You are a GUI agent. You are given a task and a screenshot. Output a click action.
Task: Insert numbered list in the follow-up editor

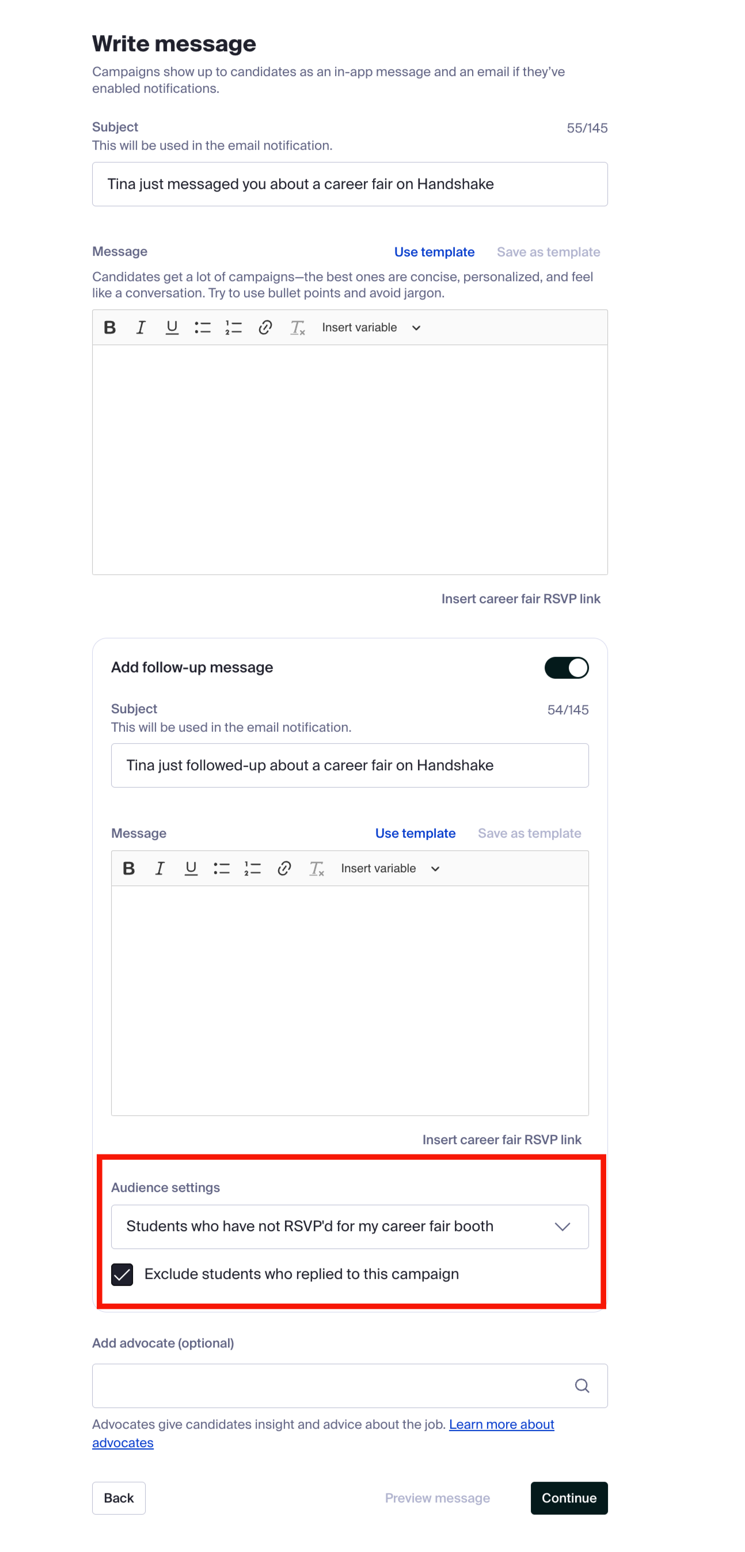tap(252, 868)
